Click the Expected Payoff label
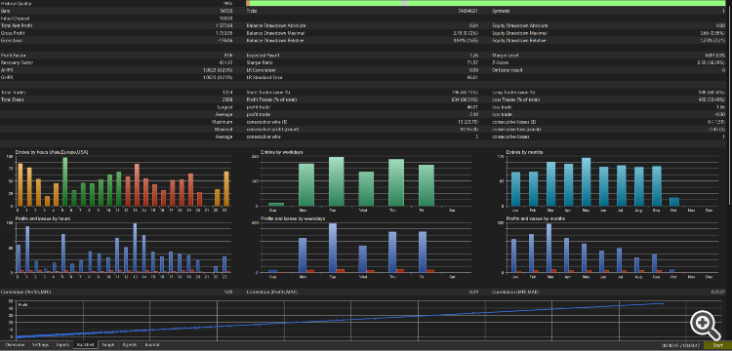This screenshot has height=351, width=732. click(263, 56)
